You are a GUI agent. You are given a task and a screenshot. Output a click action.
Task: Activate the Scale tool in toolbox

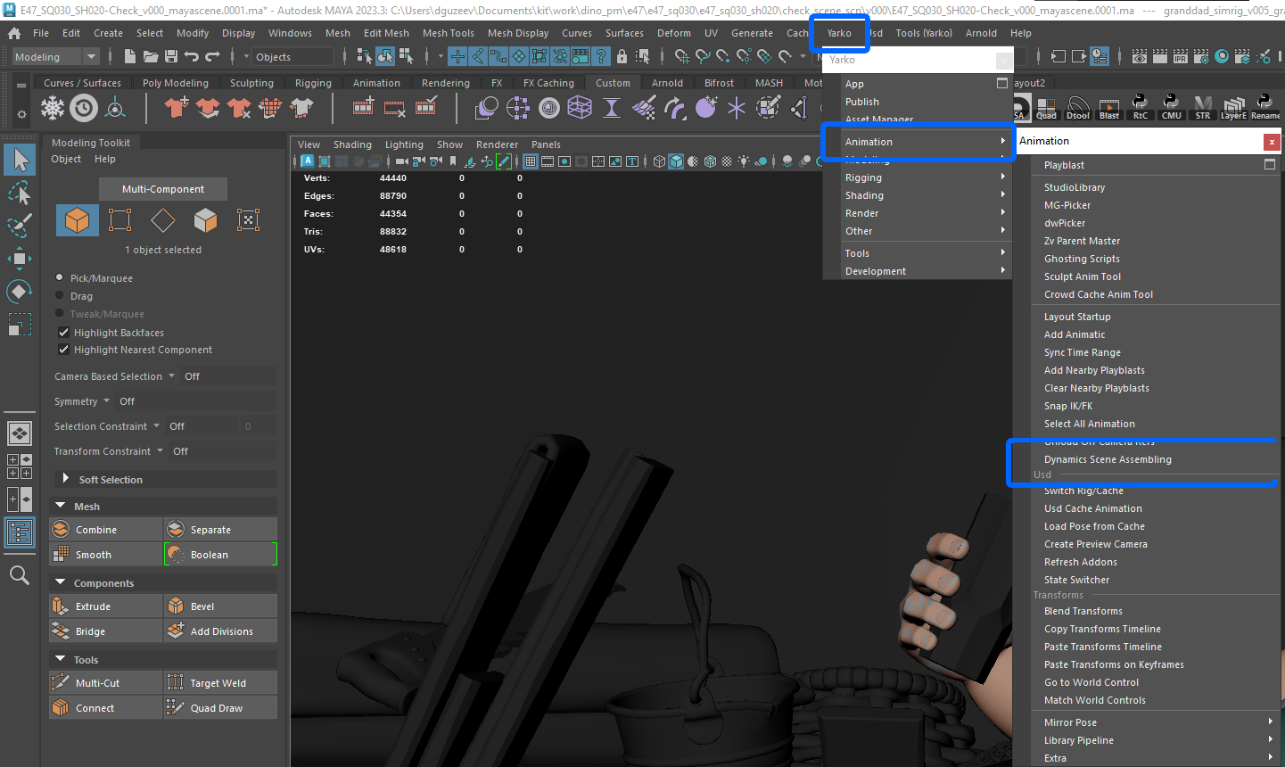[x=20, y=325]
